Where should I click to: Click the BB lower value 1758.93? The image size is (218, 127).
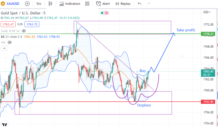coord(54,37)
